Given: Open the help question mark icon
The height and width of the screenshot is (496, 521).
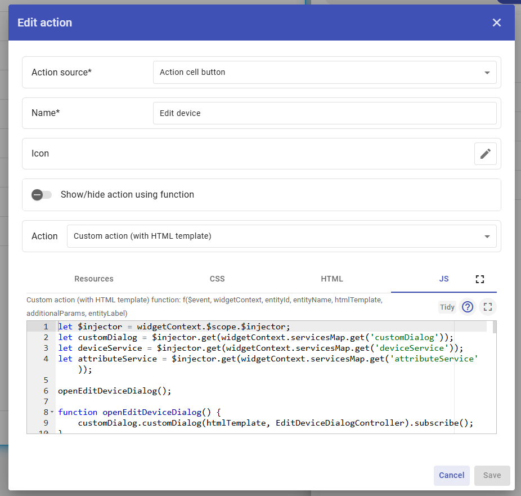Looking at the screenshot, I should click(468, 307).
